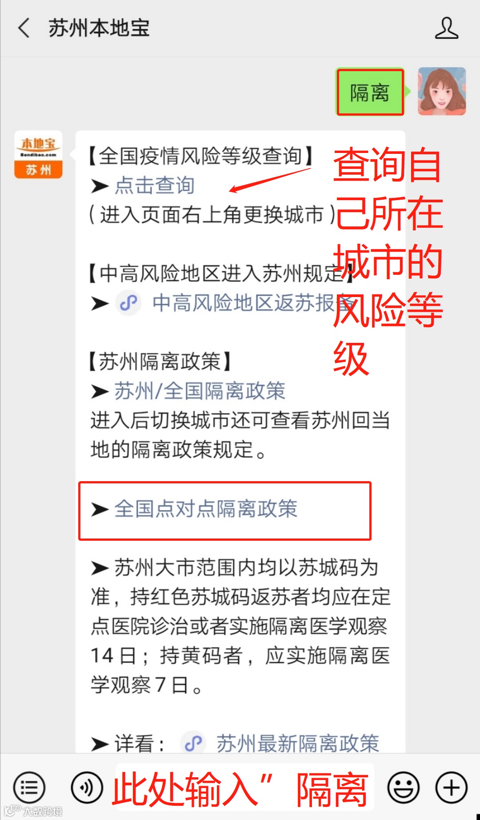The width and height of the screenshot is (480, 820).
Task: Open the account profile icon
Action: [x=446, y=28]
